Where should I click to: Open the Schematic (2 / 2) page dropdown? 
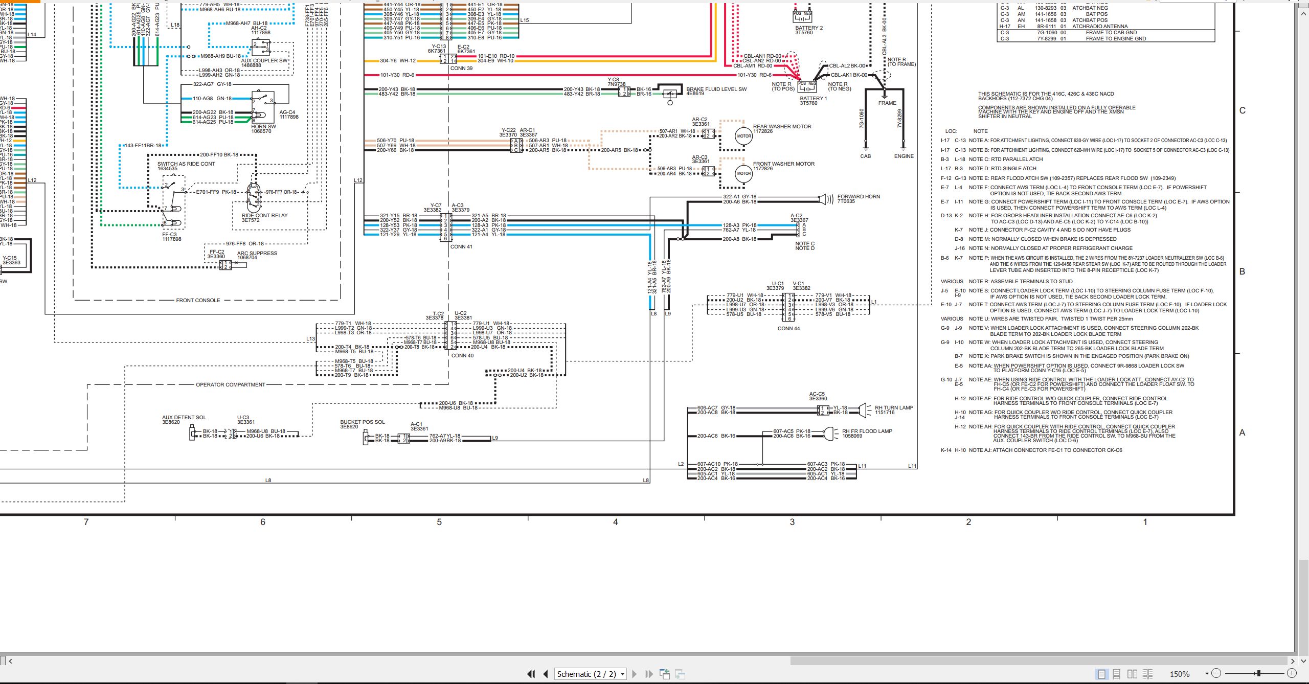(591, 674)
